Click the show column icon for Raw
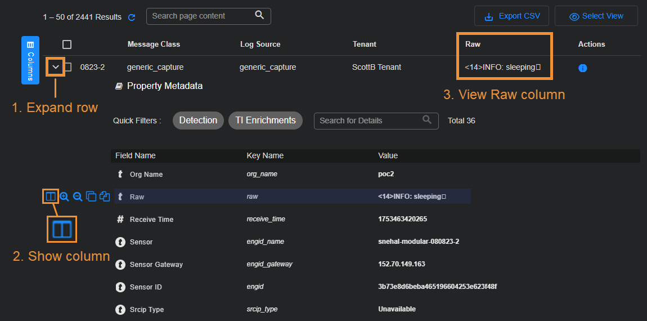The height and width of the screenshot is (321, 647). (51, 197)
